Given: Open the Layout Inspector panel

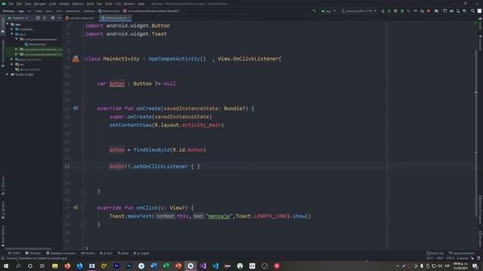Looking at the screenshot, I should [x=462, y=253].
